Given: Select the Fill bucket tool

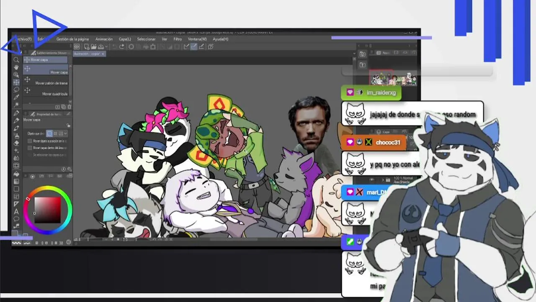Looking at the screenshot, I should 16,174.
